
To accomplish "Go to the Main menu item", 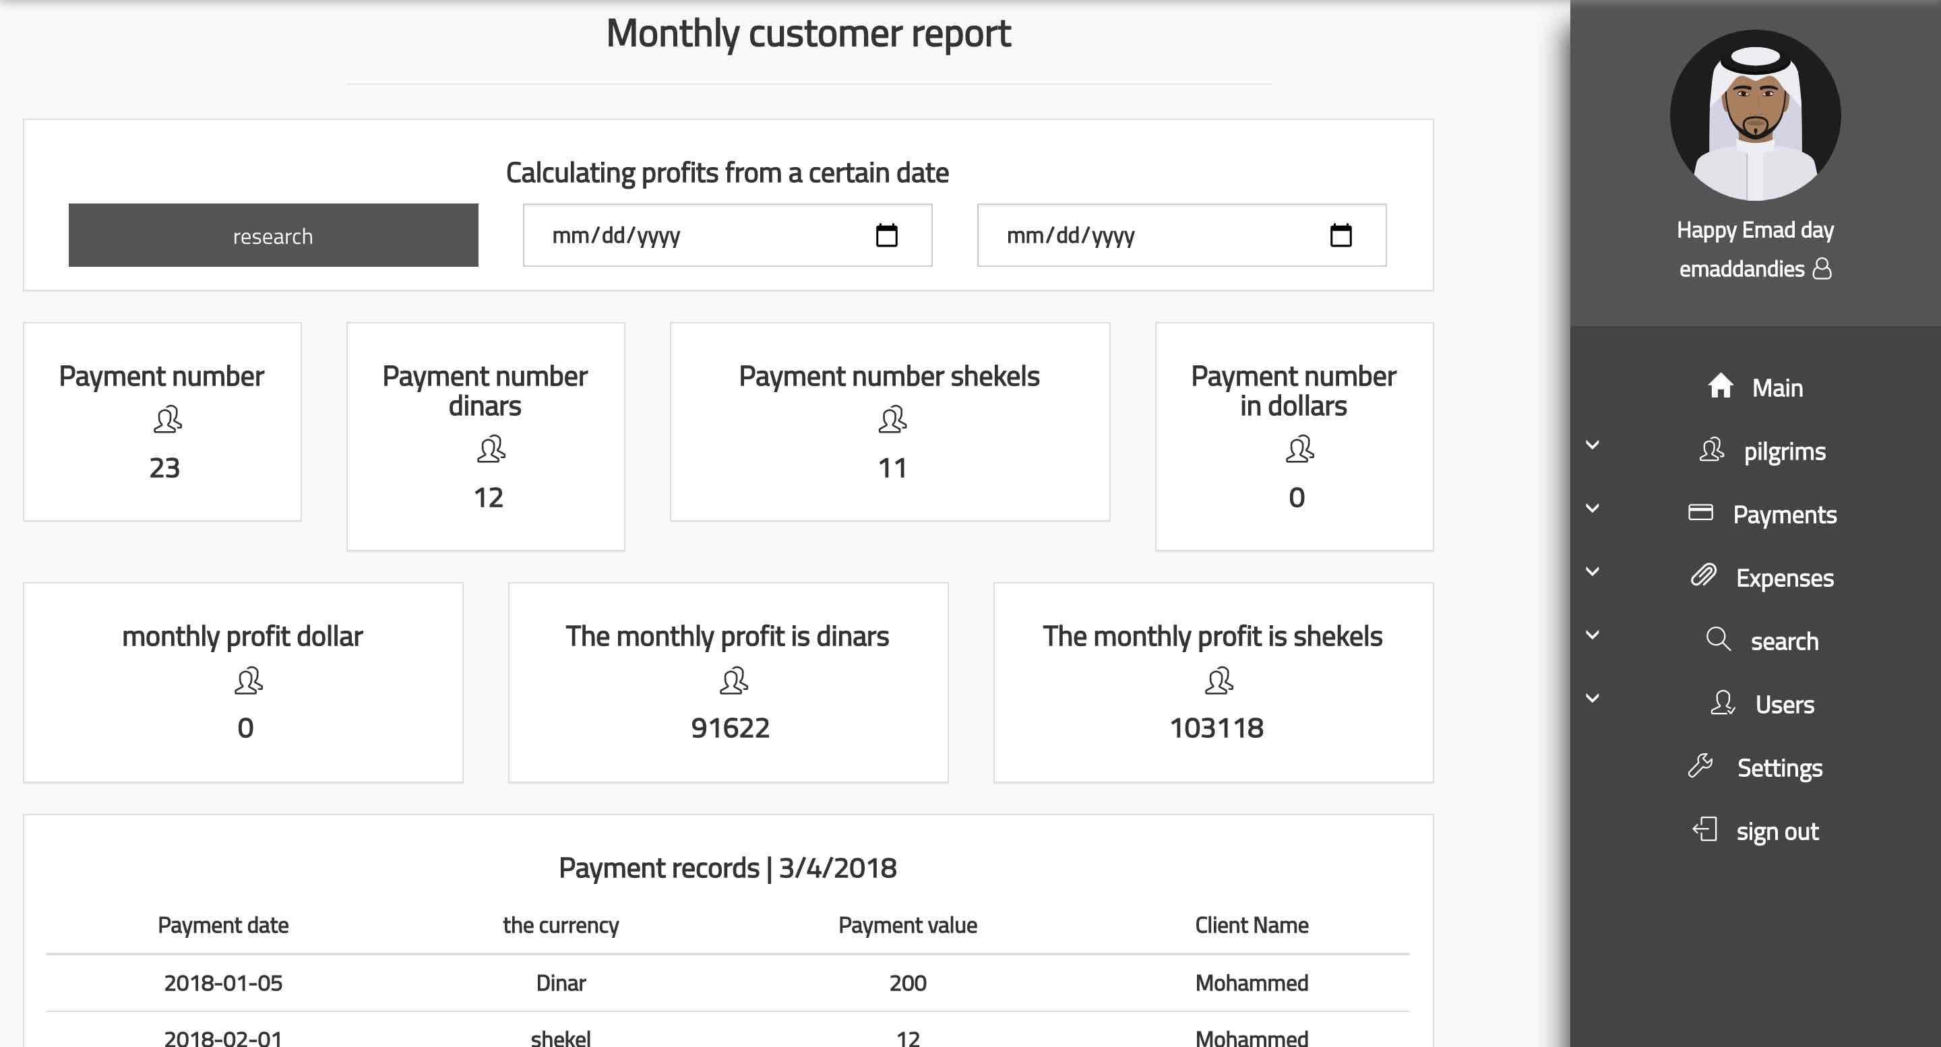I will 1777,388.
